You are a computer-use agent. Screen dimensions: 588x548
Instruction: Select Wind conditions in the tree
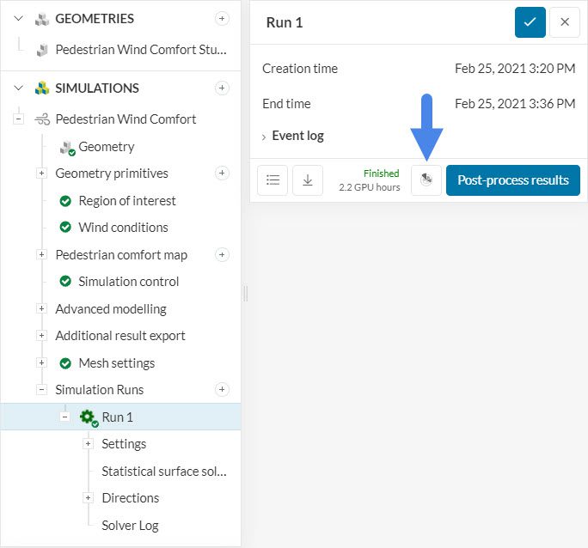click(123, 228)
